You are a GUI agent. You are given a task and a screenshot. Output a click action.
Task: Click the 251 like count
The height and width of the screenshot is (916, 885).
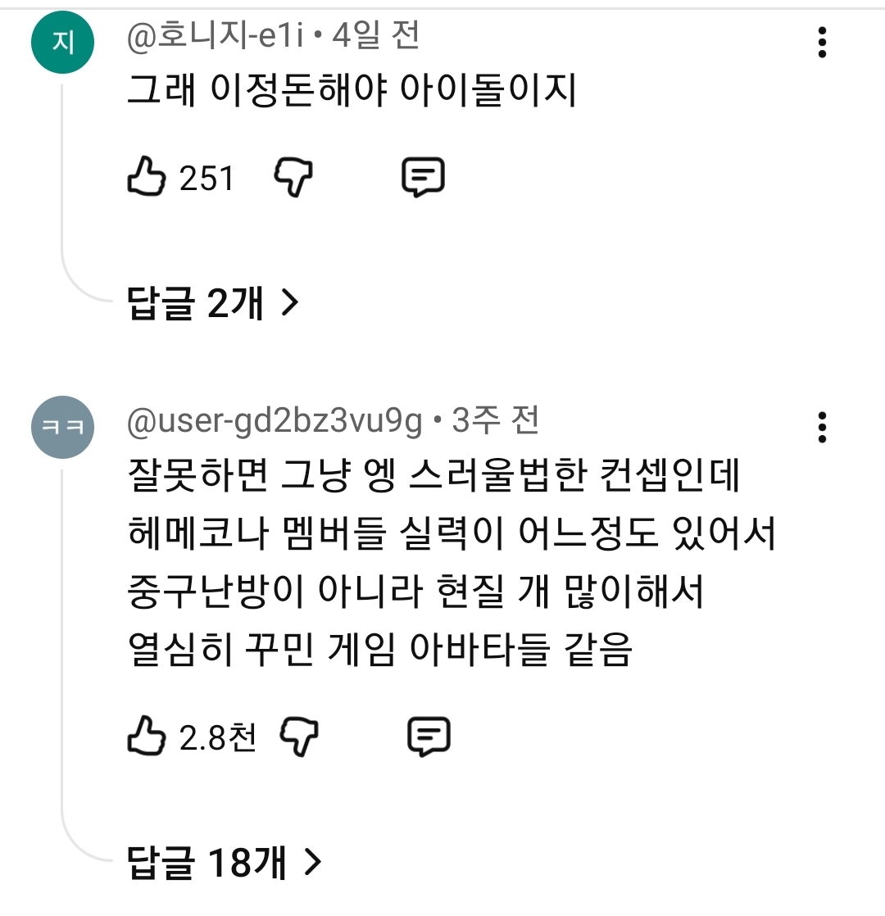point(206,178)
